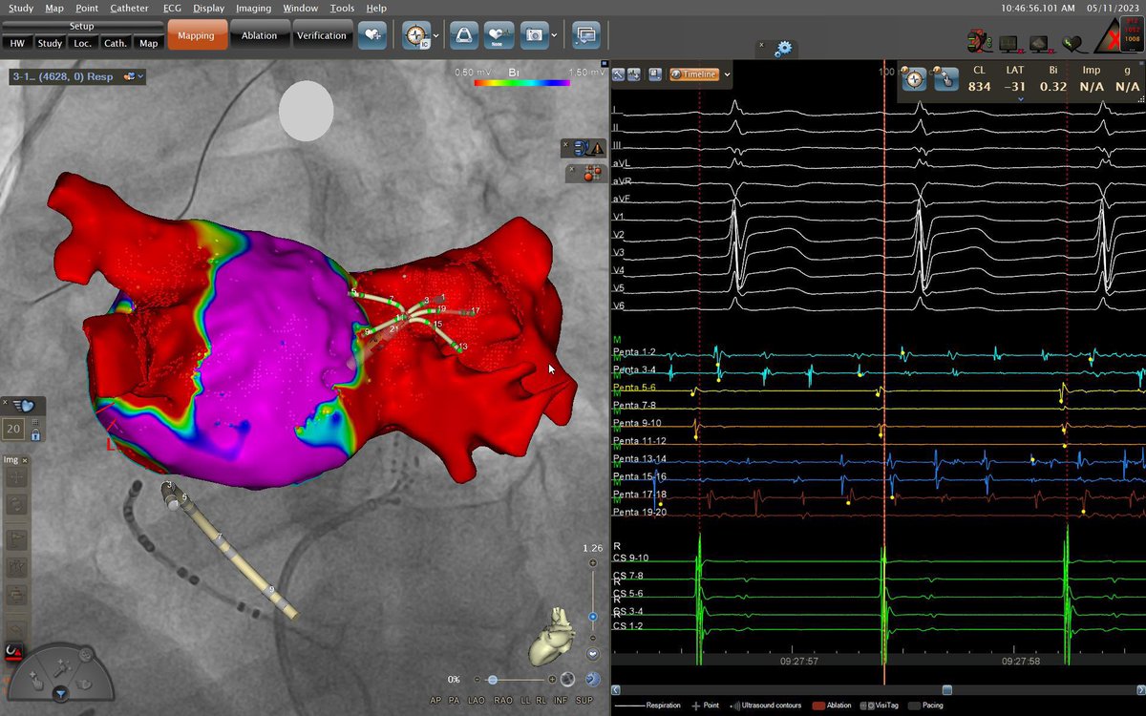
Task: Toggle the Point legend item
Action: click(x=705, y=705)
